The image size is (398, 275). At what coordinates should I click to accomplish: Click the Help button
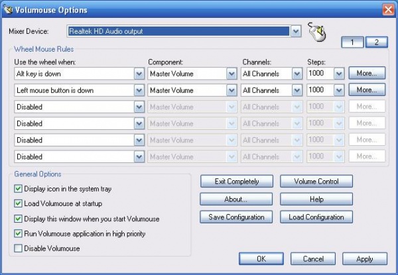coord(316,199)
